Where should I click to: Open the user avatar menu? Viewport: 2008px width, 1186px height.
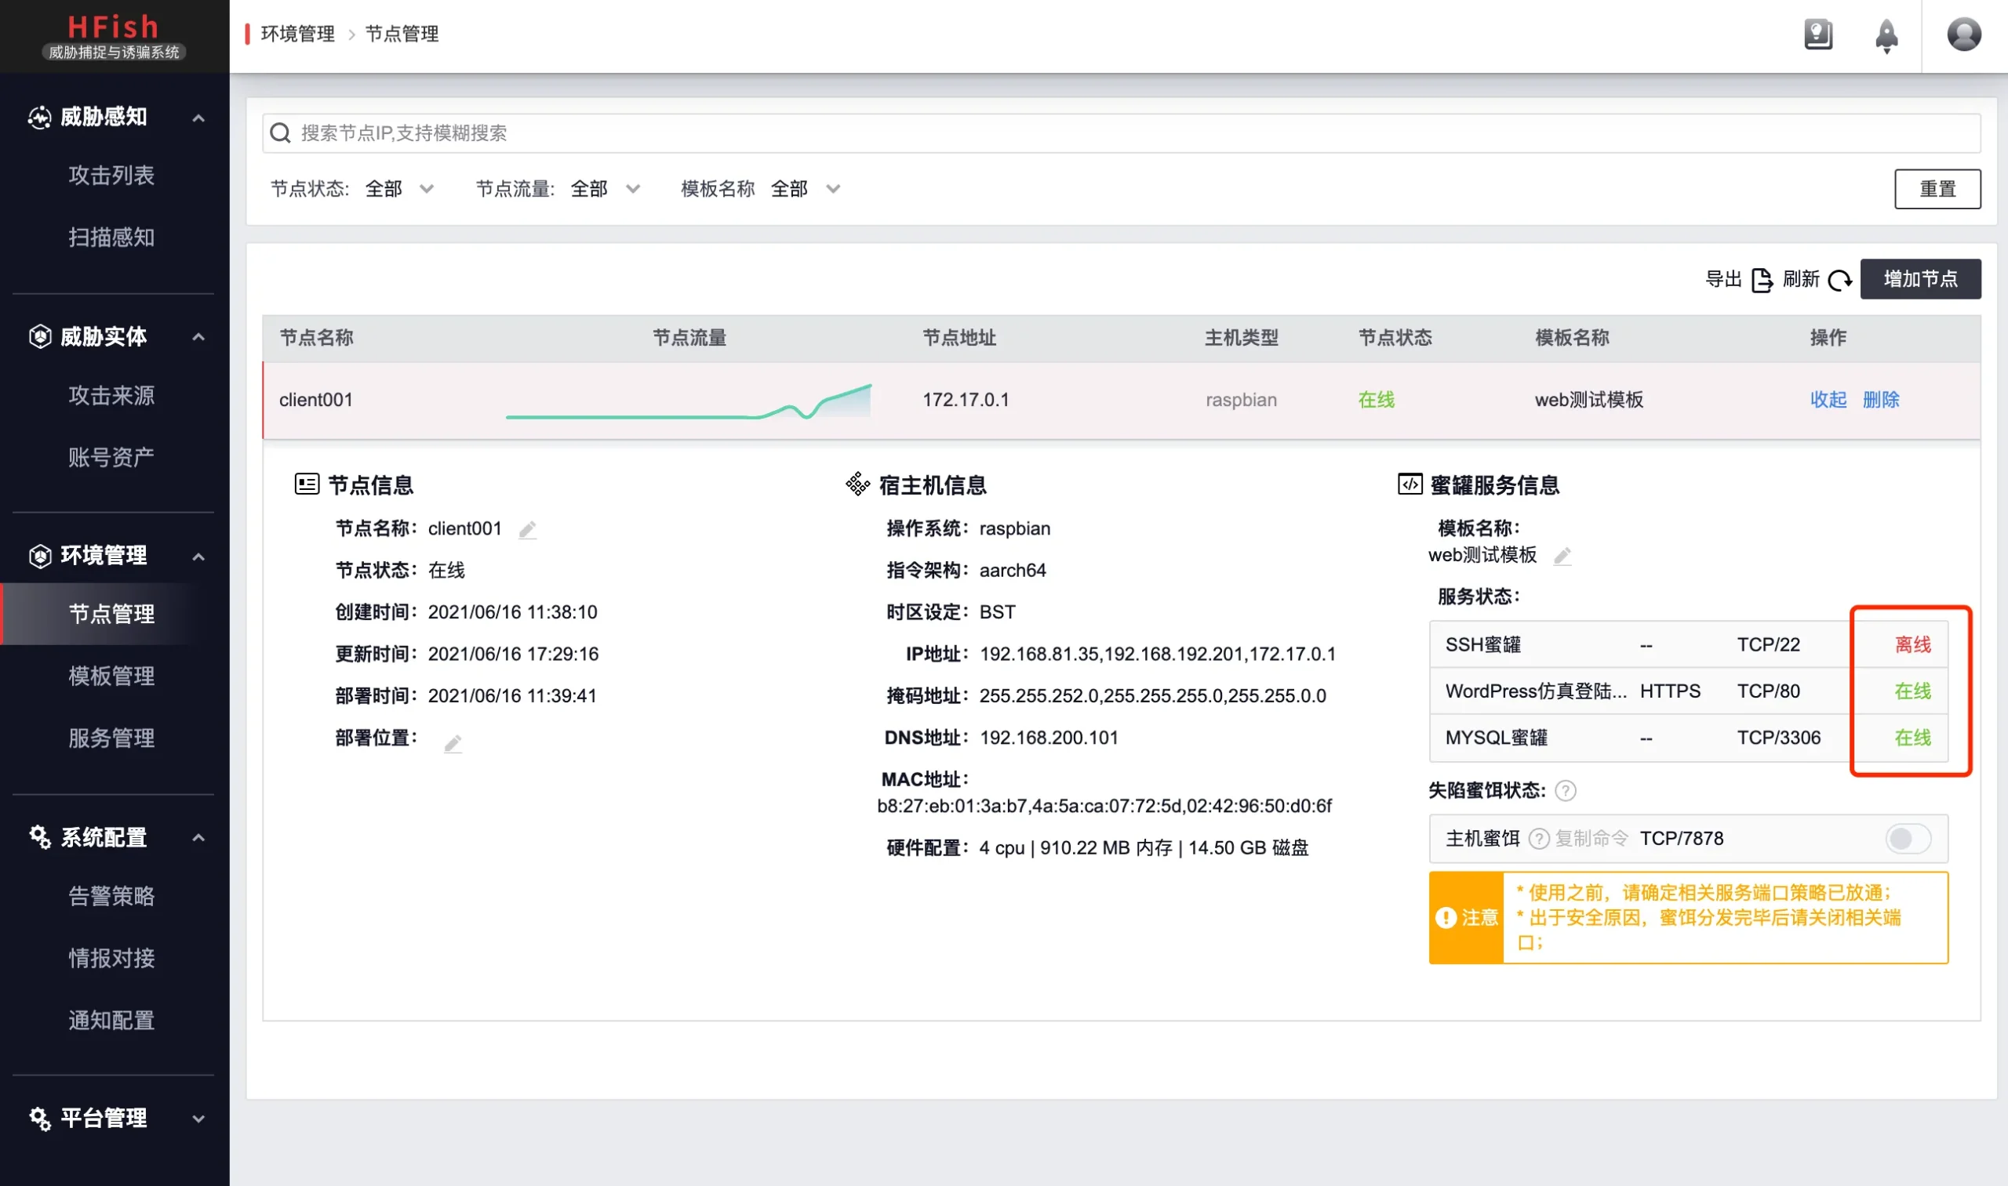coord(1963,34)
